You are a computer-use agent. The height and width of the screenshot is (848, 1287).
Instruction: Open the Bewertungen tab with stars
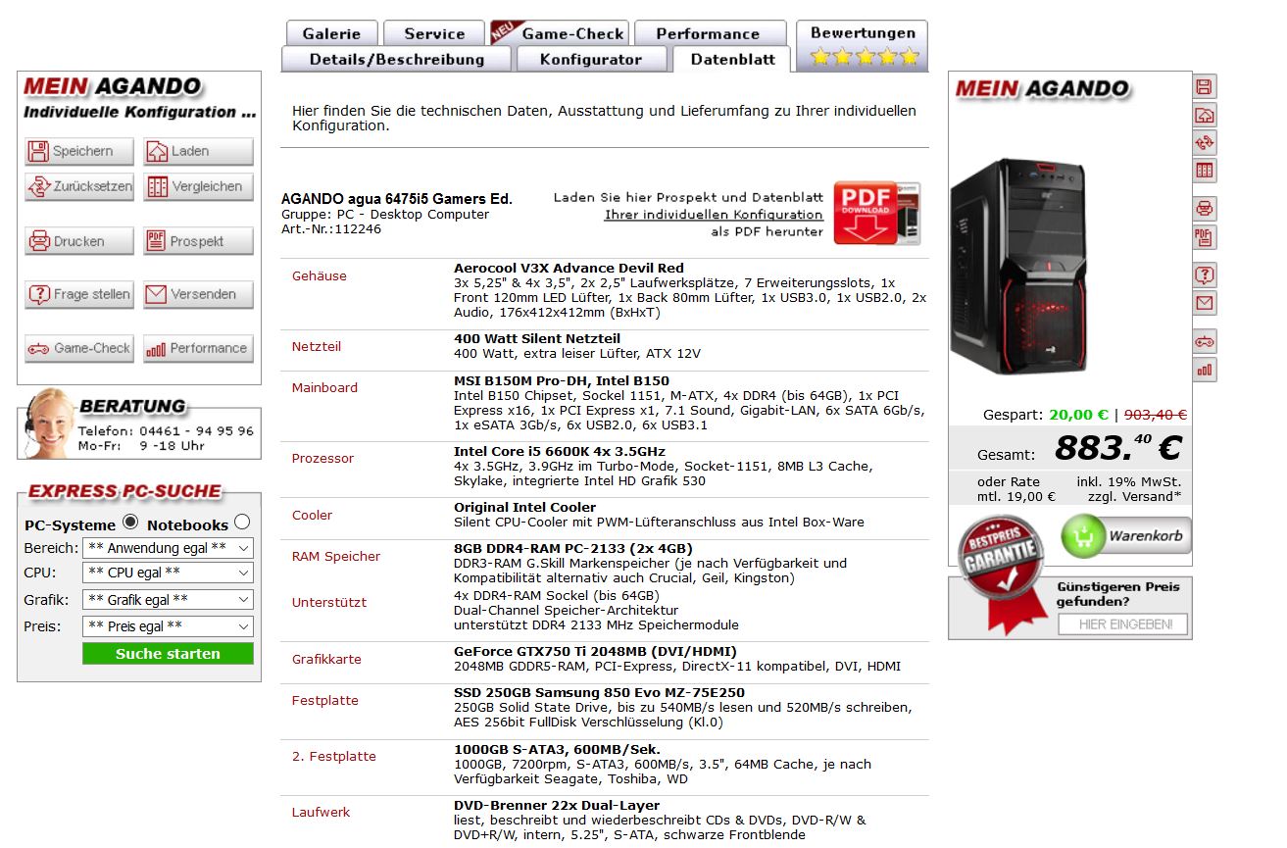coord(863,45)
